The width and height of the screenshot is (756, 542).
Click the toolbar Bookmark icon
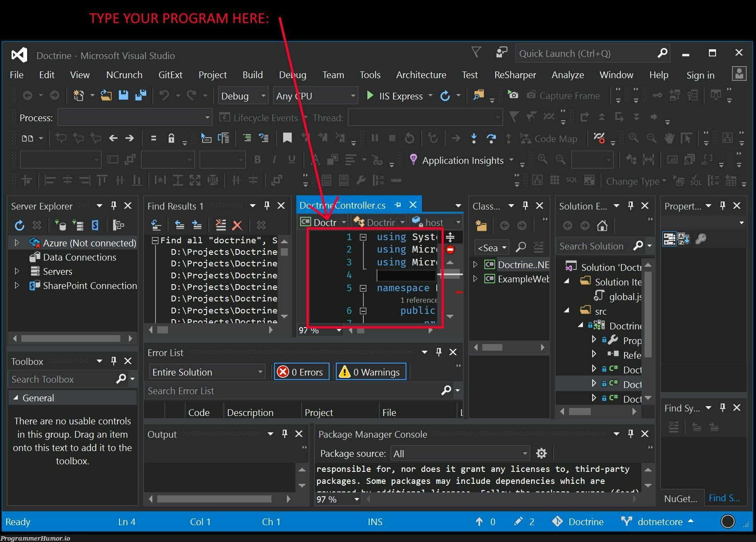click(x=287, y=138)
